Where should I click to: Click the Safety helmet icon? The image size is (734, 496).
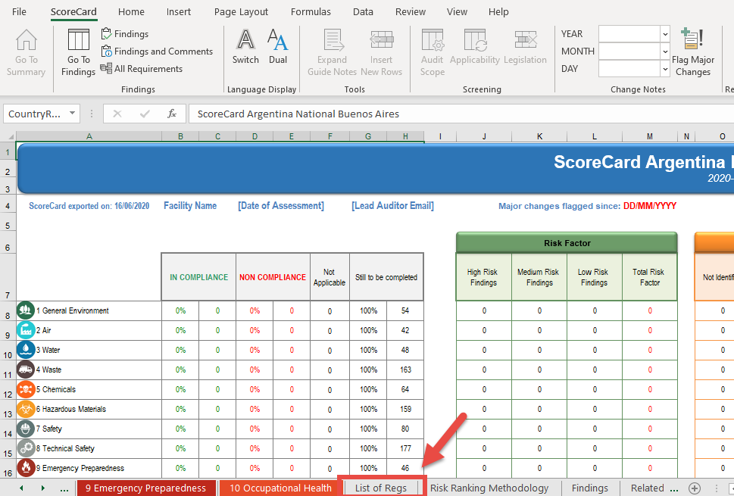(x=26, y=428)
